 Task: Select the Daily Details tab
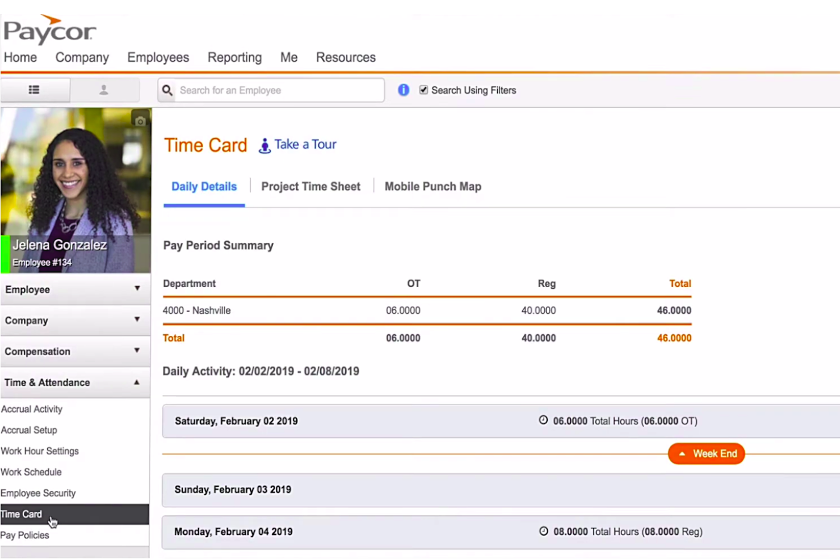coord(204,187)
